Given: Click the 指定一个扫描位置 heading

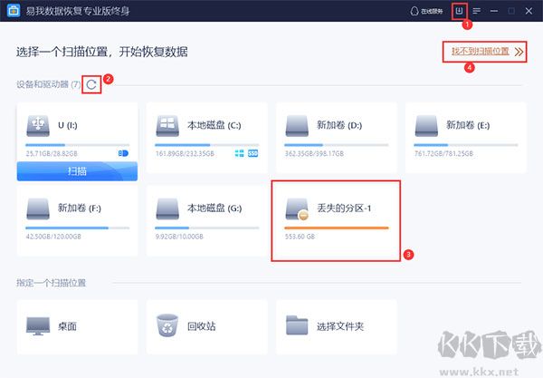Looking at the screenshot, I should (x=51, y=283).
